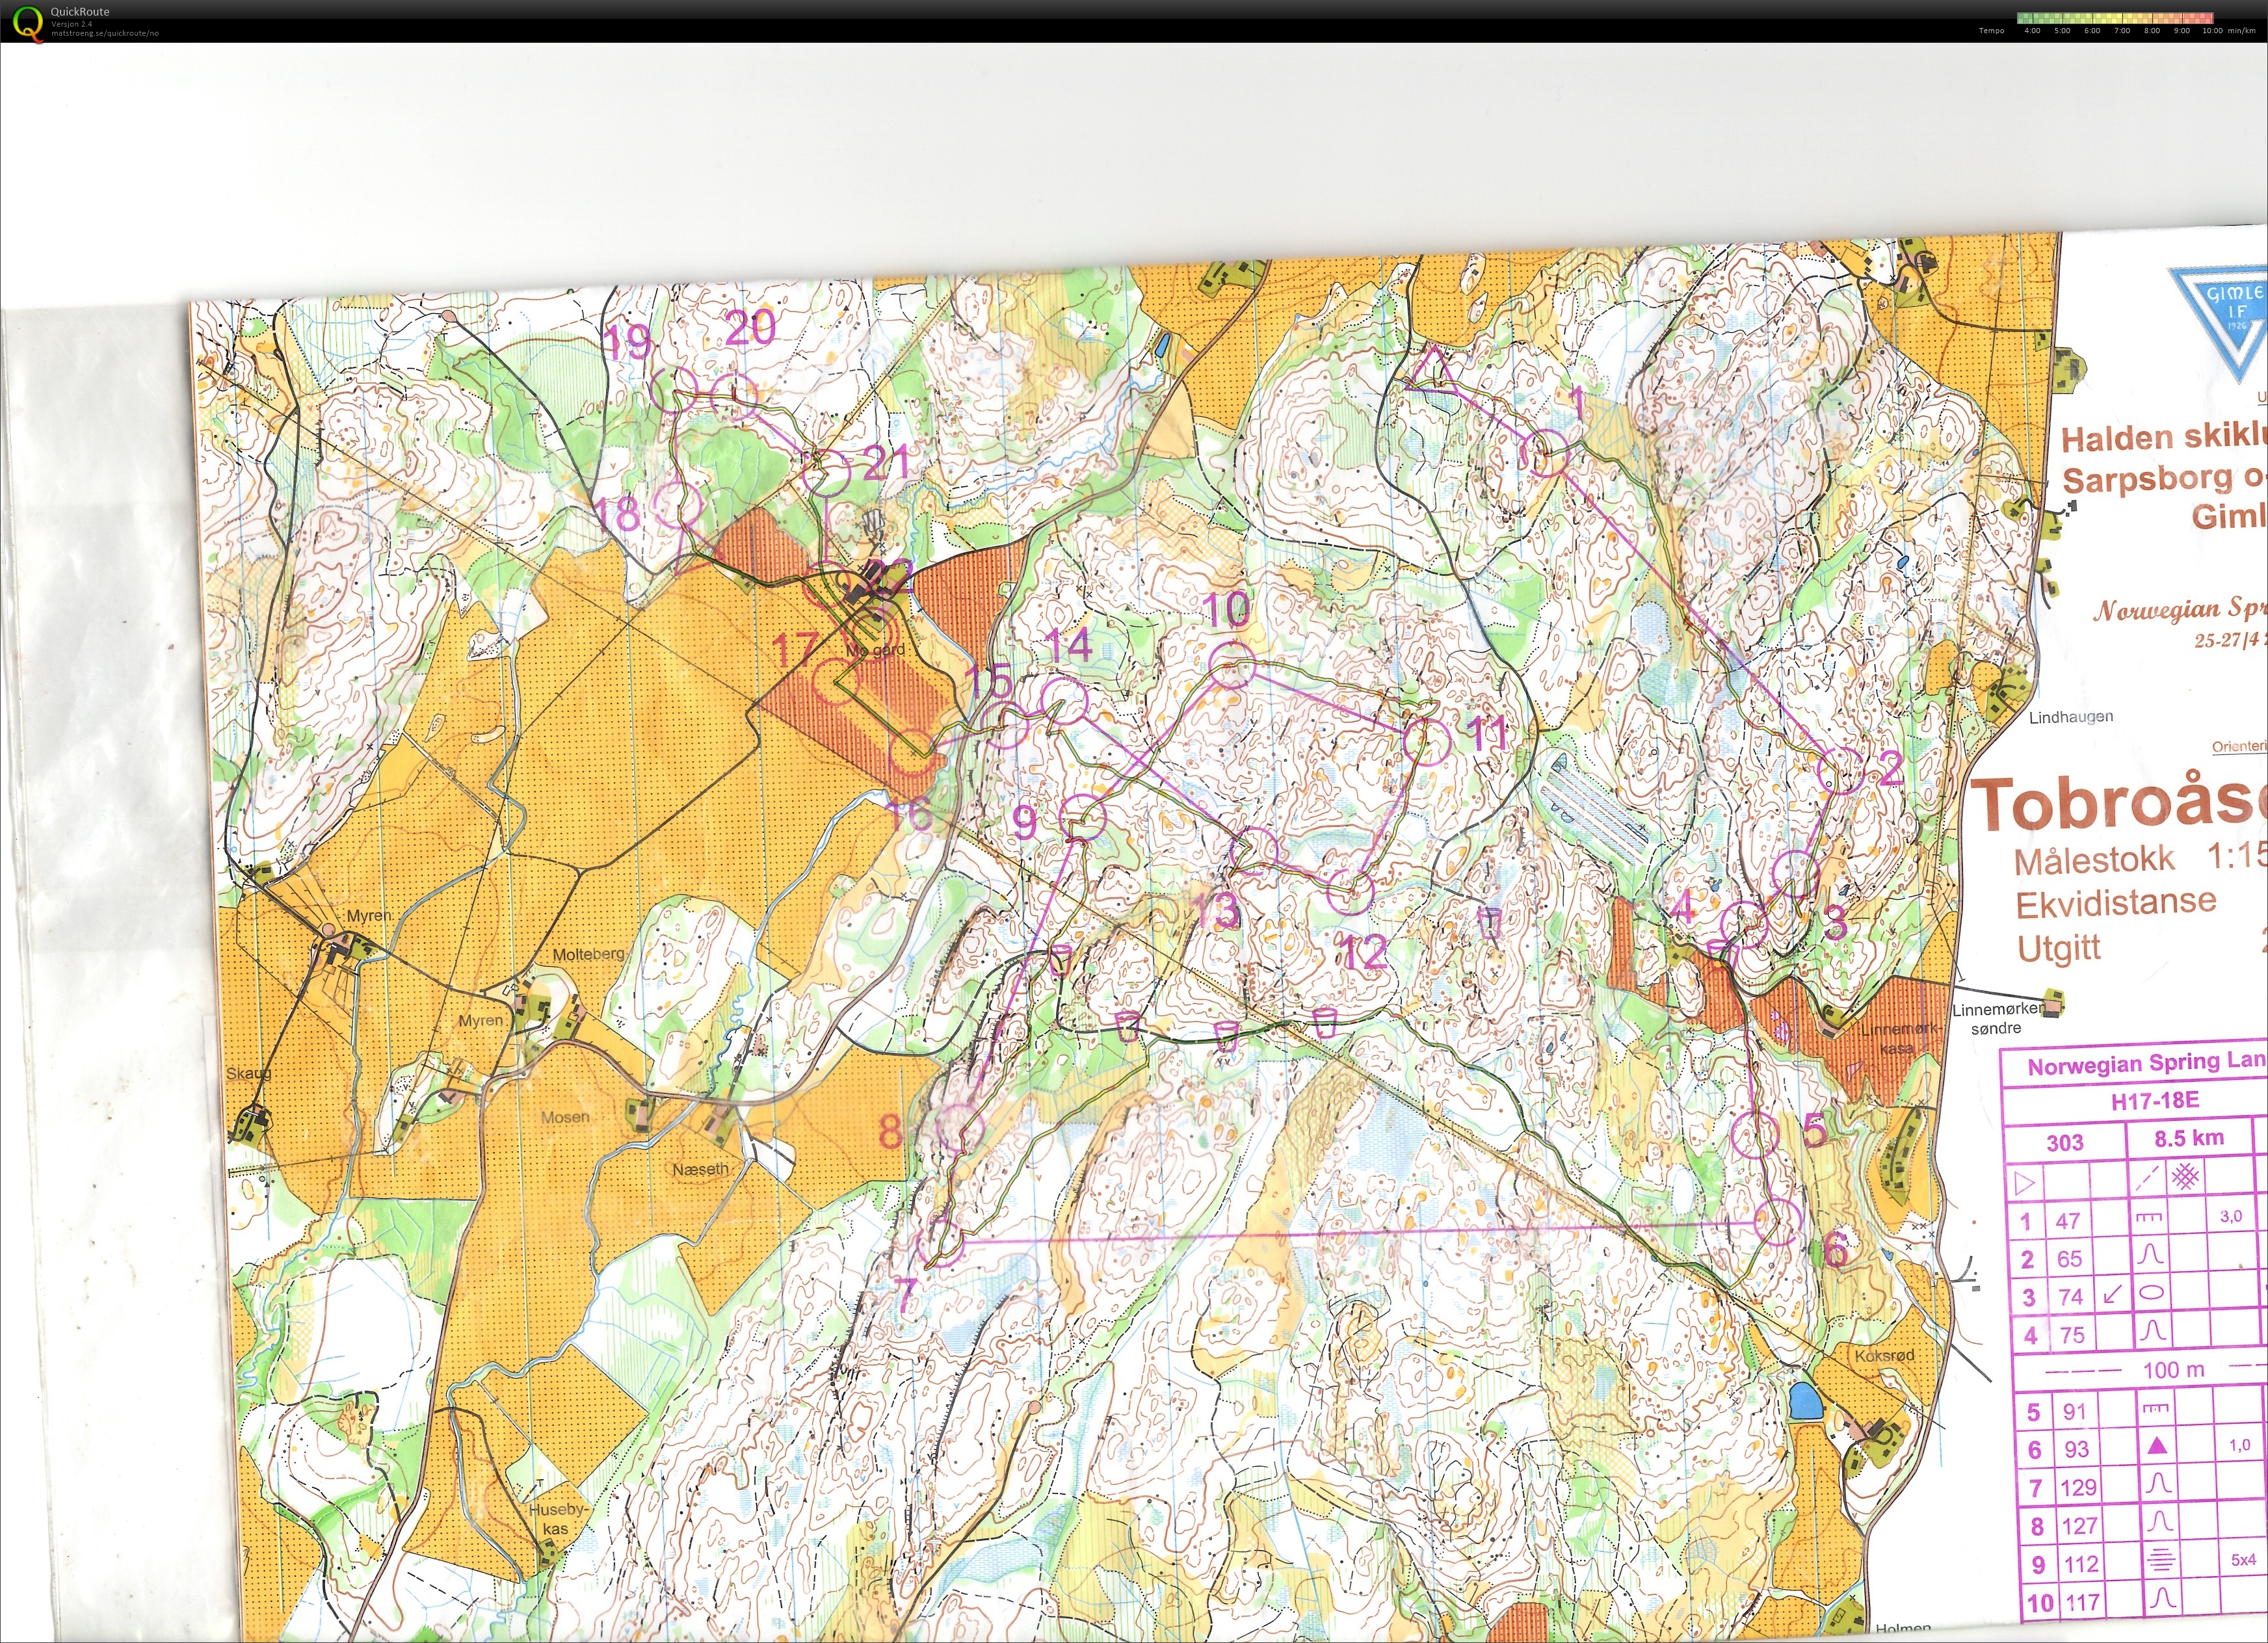Click the Tempo color gradient legend

tap(2114, 18)
